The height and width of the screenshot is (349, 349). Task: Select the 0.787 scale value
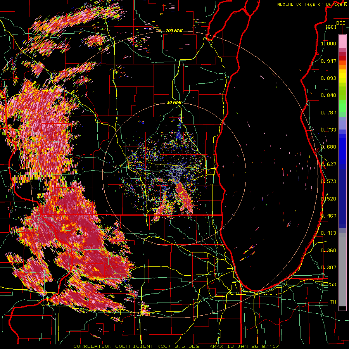point(328,112)
